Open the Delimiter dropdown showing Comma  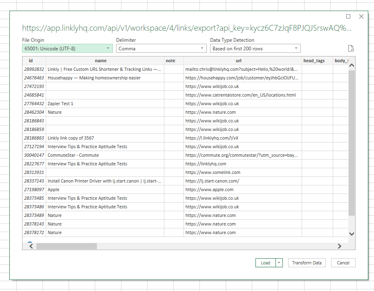pyautogui.click(x=202, y=48)
